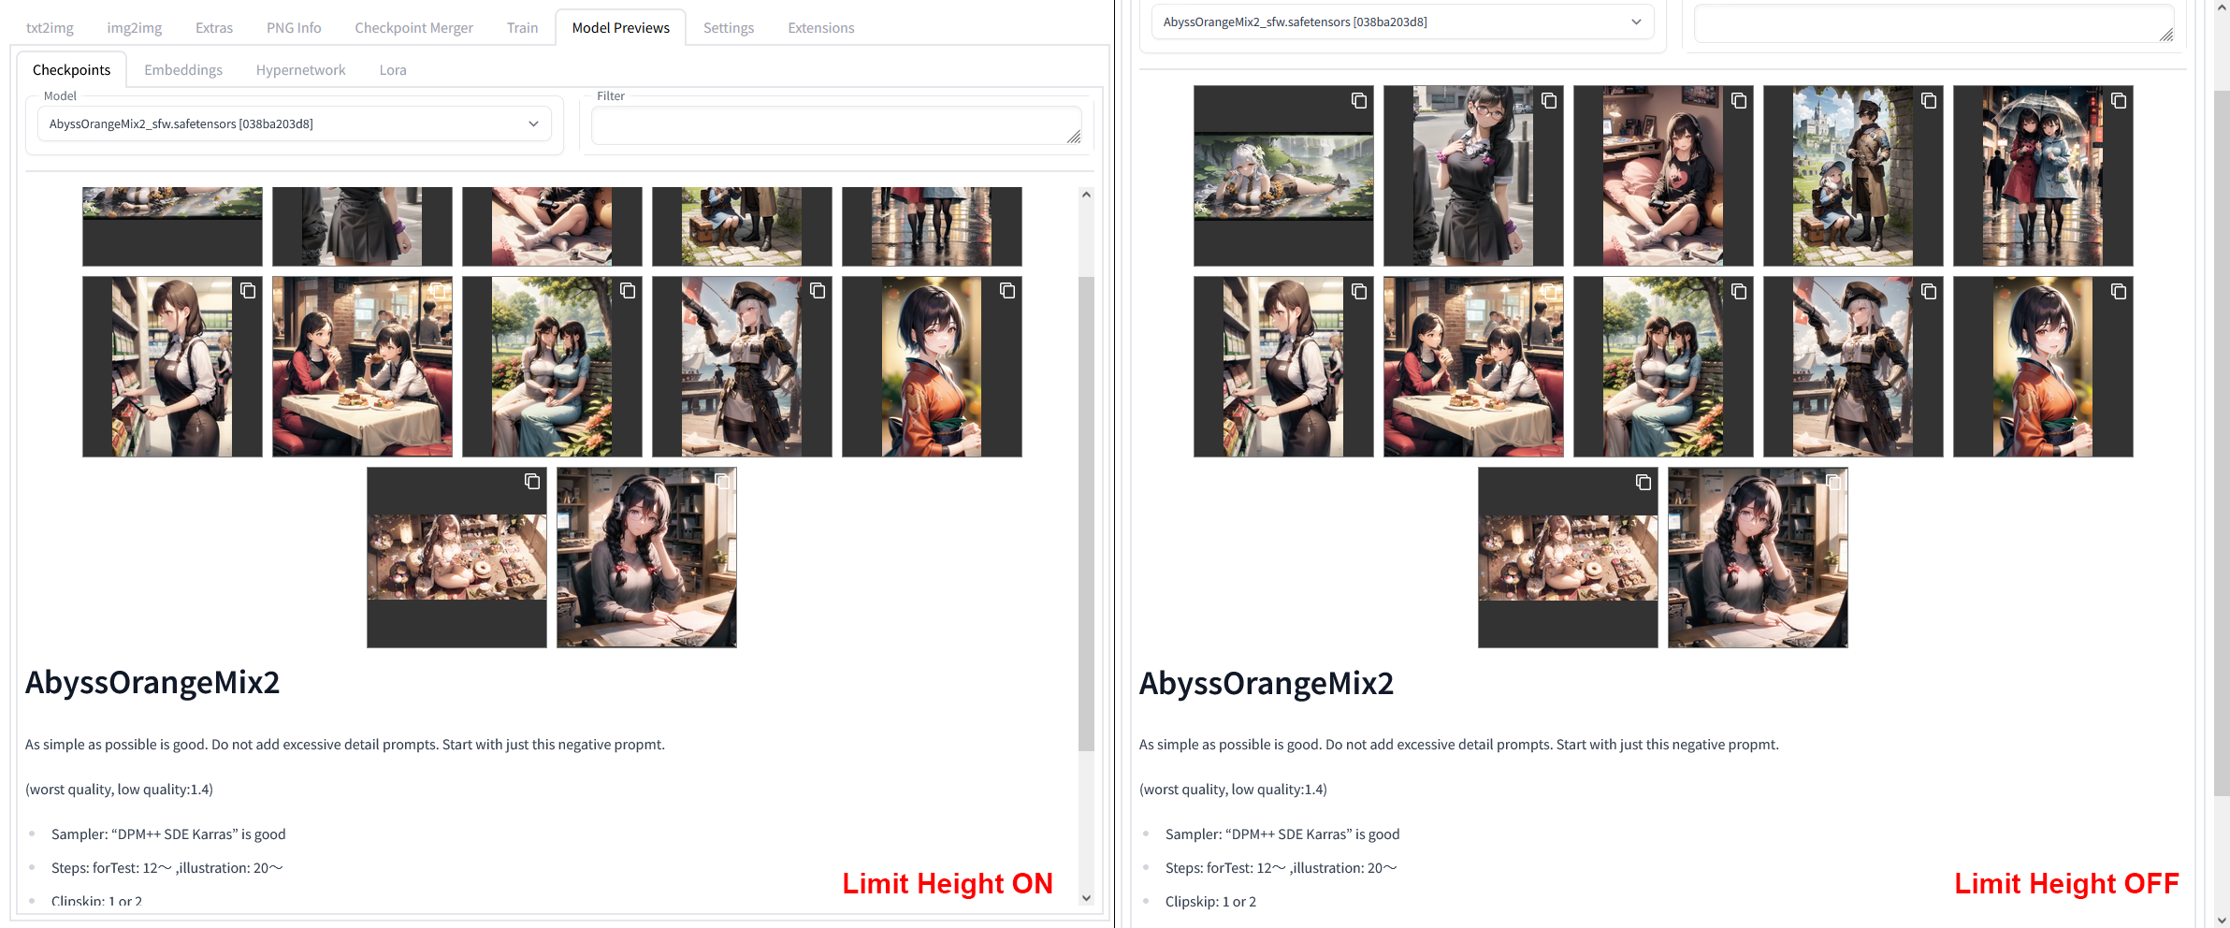Copy the bedroom girl preview image
The width and height of the screenshot is (2230, 928).
pos(1738,101)
